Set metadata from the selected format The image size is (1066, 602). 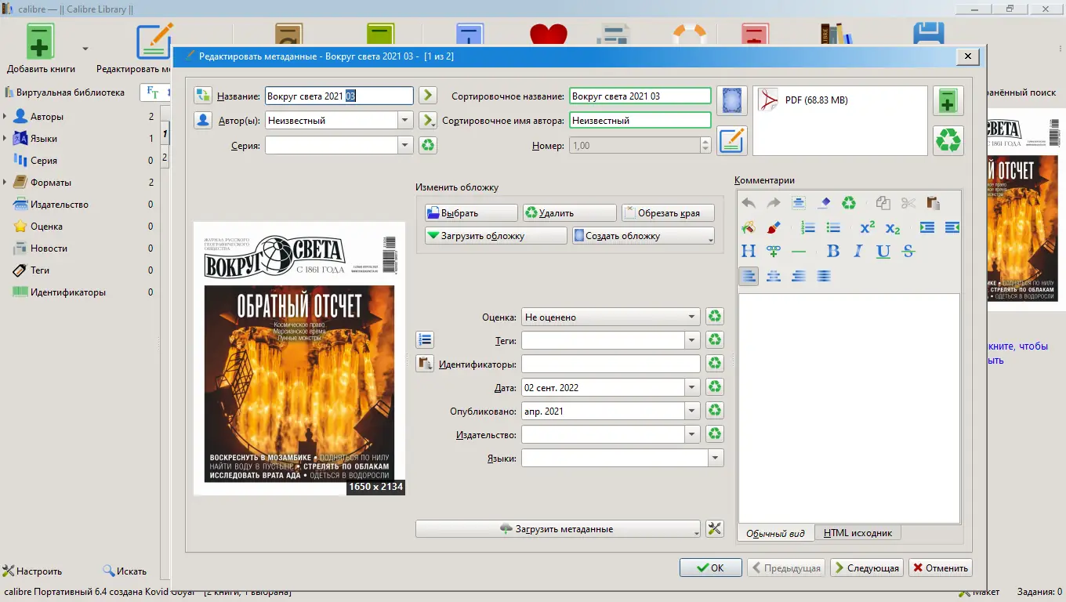732,140
